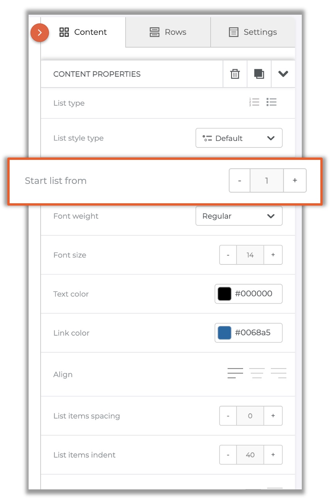Decrease List items spacing
Screen dimensions: 330x501
click(x=228, y=416)
